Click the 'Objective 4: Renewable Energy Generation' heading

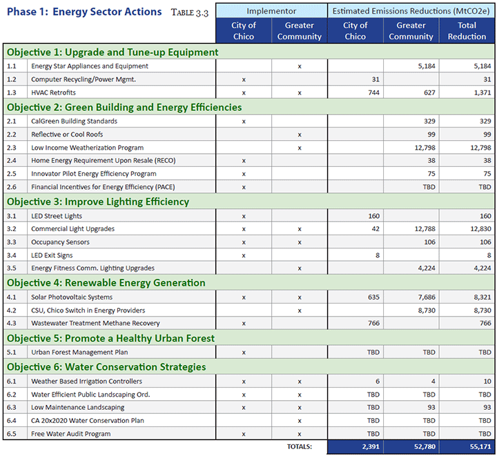[106, 283]
